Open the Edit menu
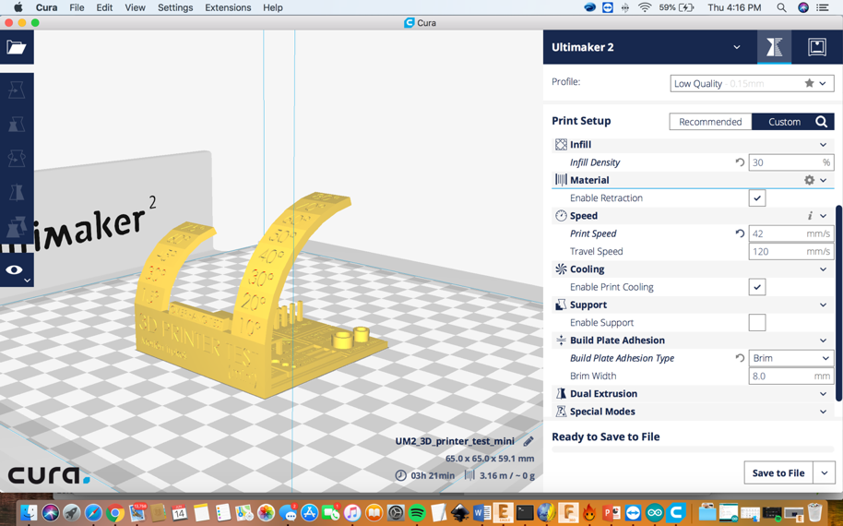This screenshot has height=526, width=843. click(x=104, y=7)
